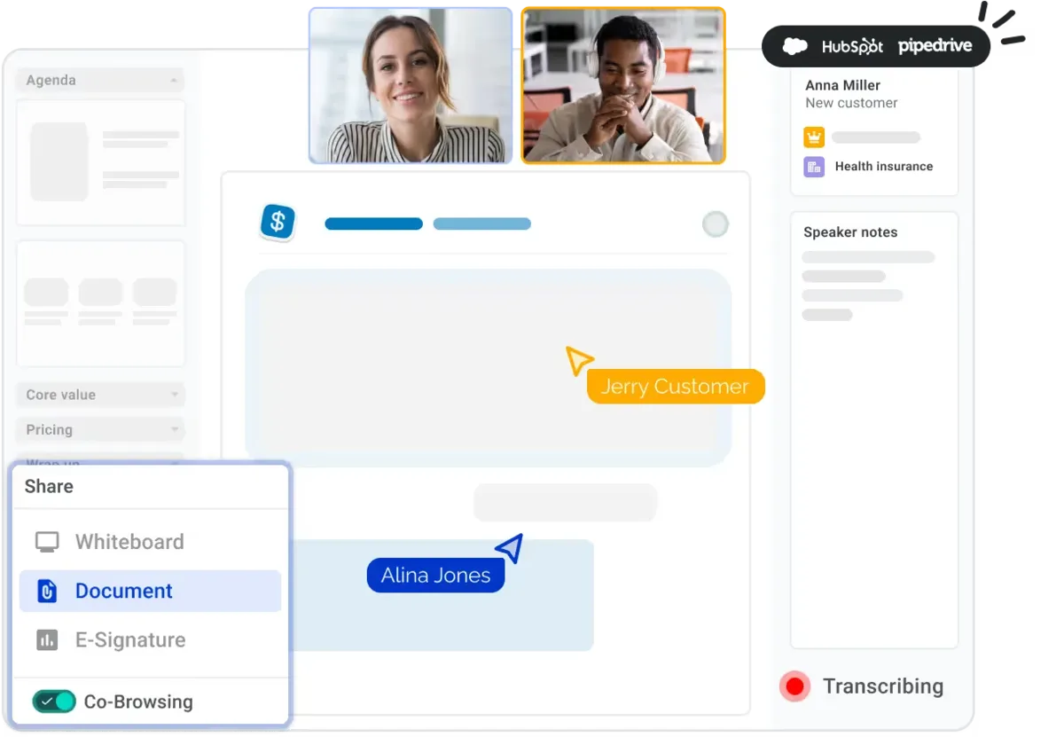Click the Pipedrive logo
This screenshot has width=1064, height=737.
(x=935, y=46)
